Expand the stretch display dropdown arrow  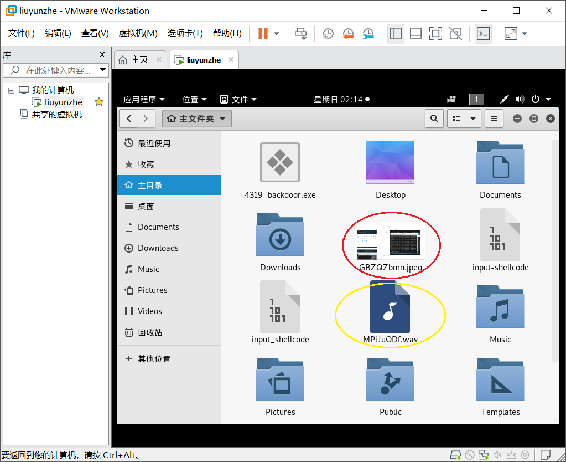525,34
